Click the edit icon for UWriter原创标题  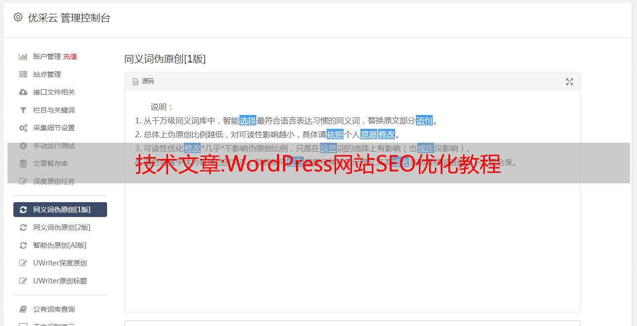coord(23,281)
